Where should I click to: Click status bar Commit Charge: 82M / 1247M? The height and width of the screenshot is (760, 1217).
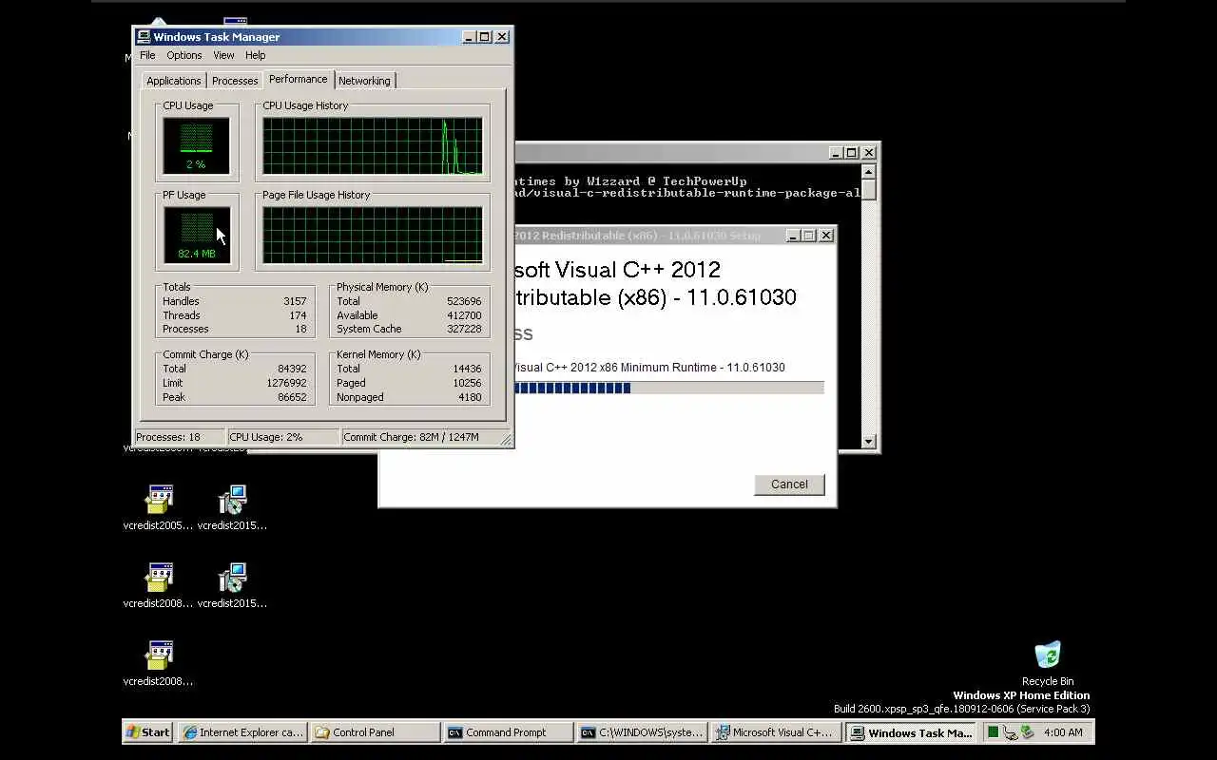tap(424, 437)
